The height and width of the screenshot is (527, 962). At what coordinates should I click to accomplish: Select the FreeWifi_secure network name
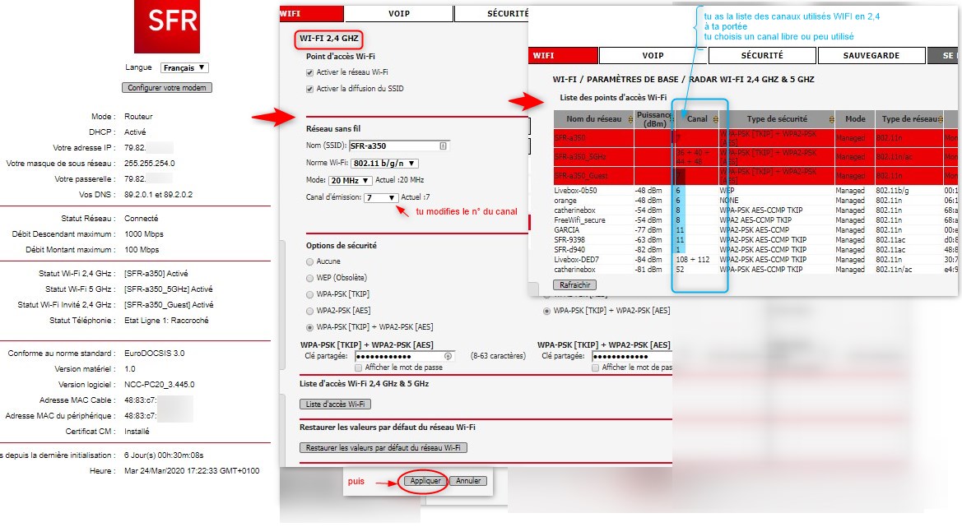(x=580, y=220)
